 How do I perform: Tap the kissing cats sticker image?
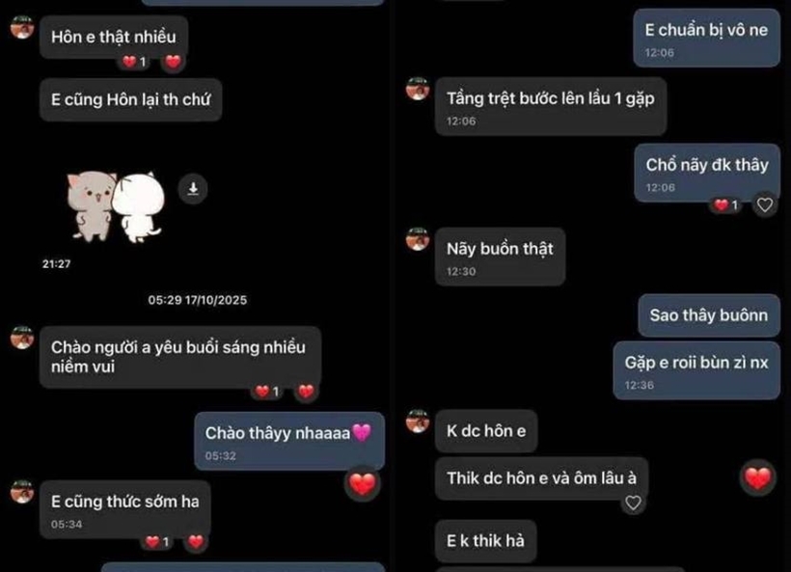pos(116,206)
